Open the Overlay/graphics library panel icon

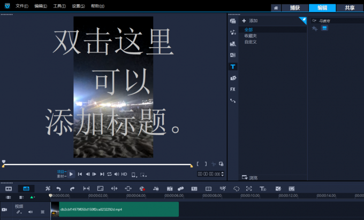(233, 78)
